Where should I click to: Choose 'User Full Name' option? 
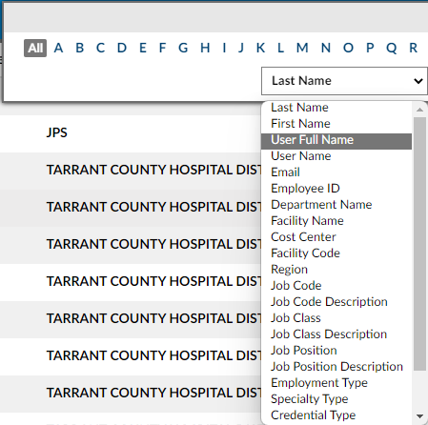[336, 140]
